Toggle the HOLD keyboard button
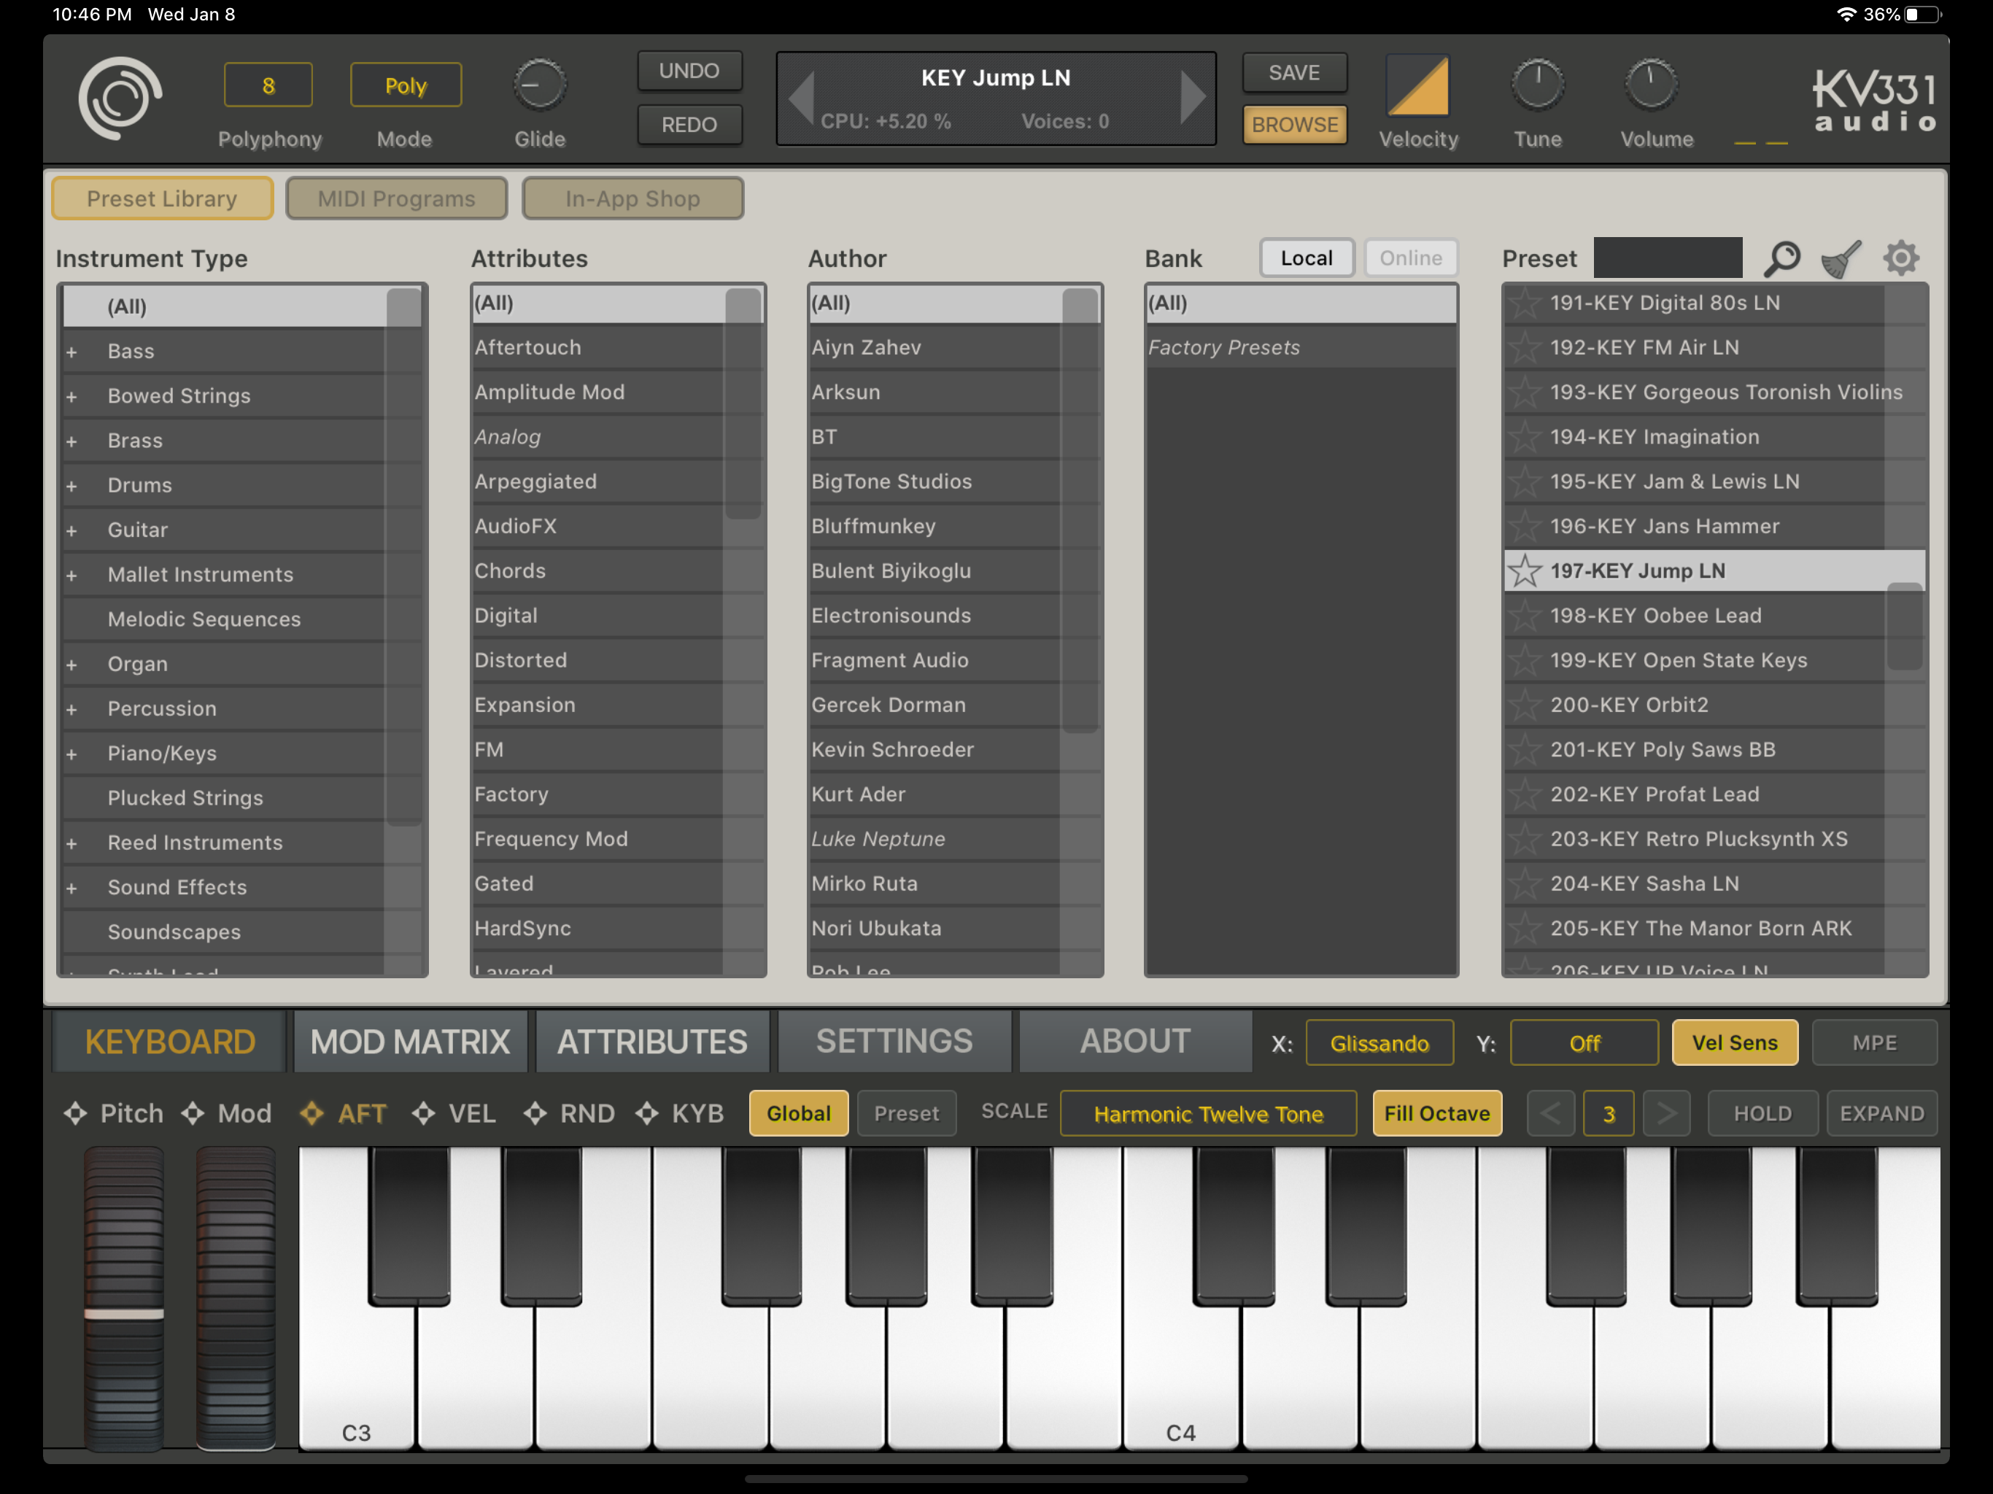 pyautogui.click(x=1762, y=1114)
